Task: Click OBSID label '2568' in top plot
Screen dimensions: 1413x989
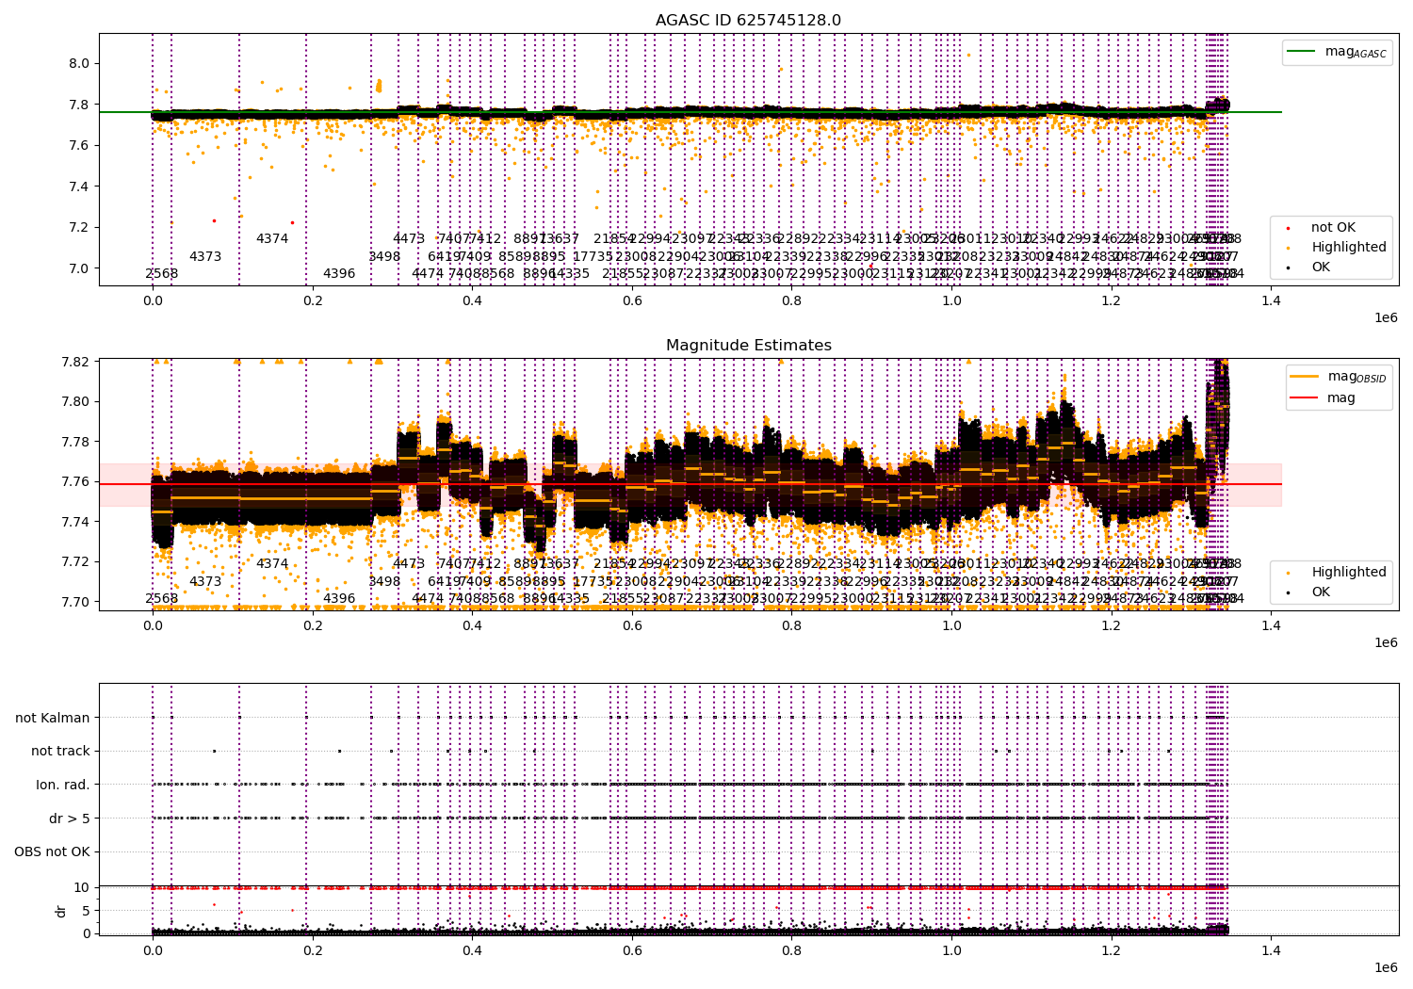Action: point(162,274)
